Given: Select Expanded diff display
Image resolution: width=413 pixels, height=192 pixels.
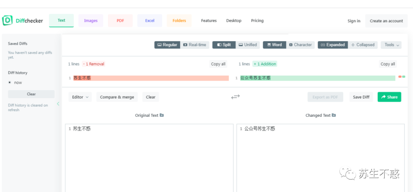Looking at the screenshot, I should (333, 45).
